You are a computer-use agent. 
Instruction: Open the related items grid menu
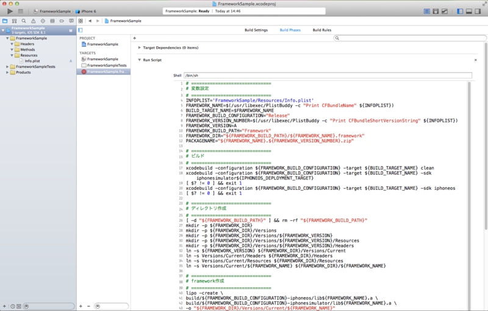pos(81,21)
